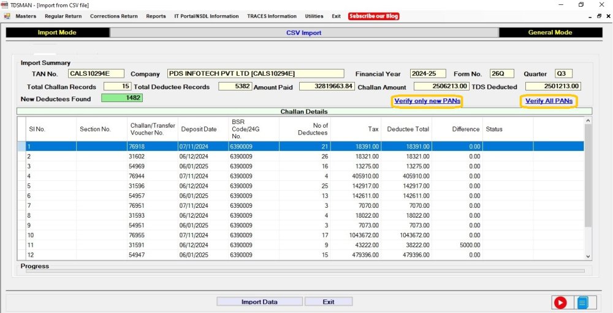Open the red video tutorial play icon

[560, 302]
